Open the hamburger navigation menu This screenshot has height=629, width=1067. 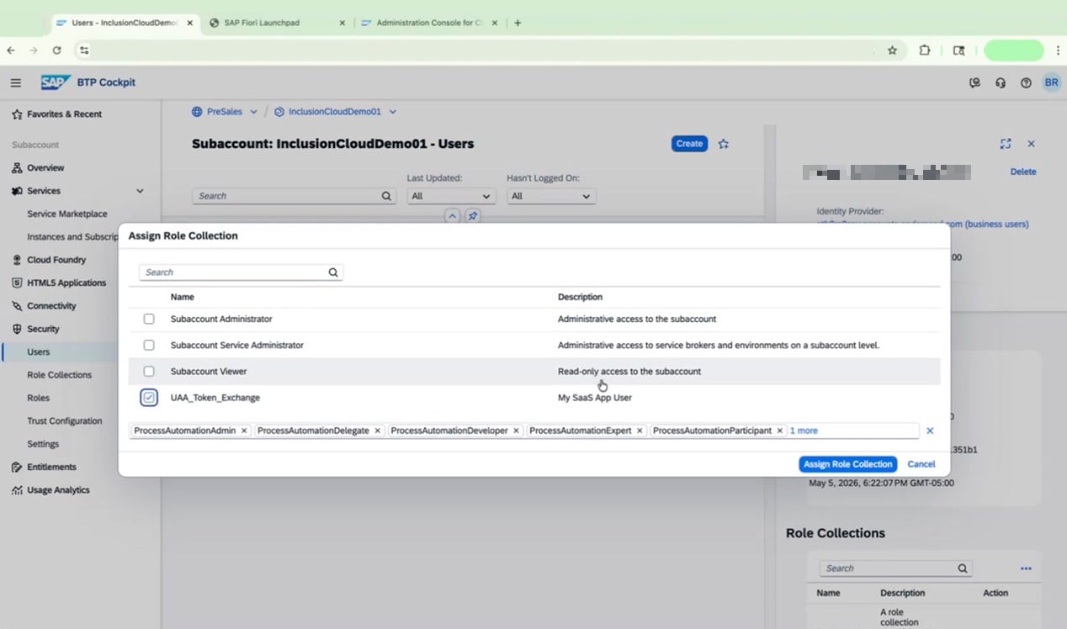coord(15,82)
